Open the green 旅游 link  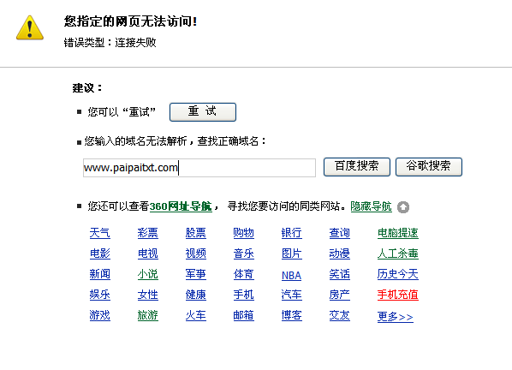pos(148,315)
